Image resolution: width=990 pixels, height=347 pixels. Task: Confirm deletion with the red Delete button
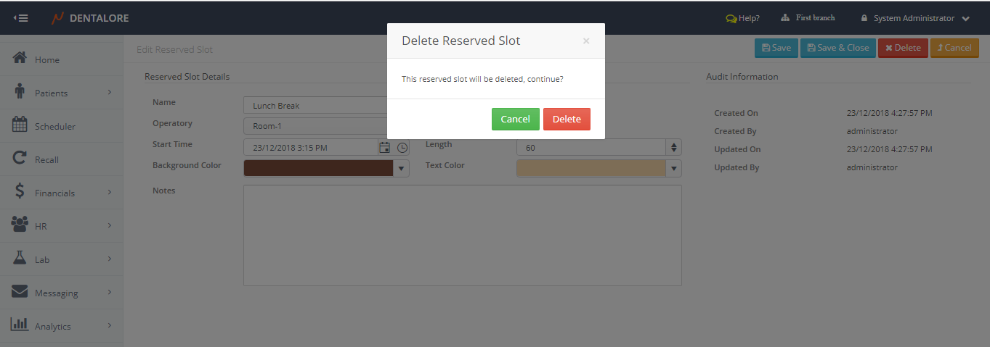point(567,120)
